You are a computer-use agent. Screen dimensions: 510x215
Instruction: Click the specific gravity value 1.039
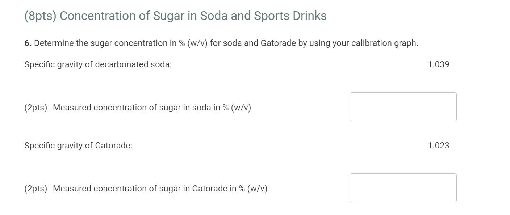(x=439, y=64)
